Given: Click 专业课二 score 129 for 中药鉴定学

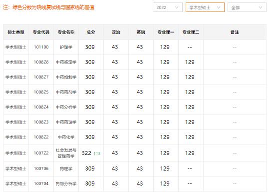Looking at the screenshot, I should pos(190,62).
